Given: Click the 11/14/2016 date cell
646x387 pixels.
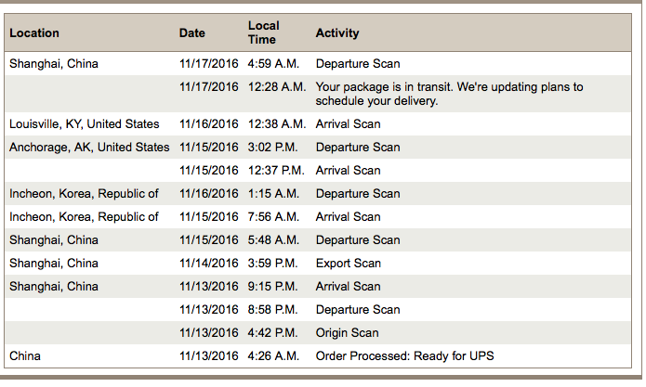Looking at the screenshot, I should (x=208, y=264).
